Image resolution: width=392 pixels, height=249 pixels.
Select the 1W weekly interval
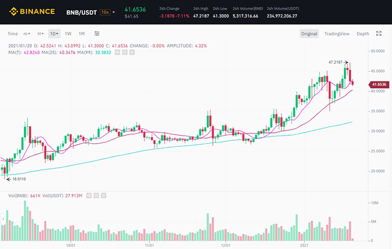coord(68,34)
